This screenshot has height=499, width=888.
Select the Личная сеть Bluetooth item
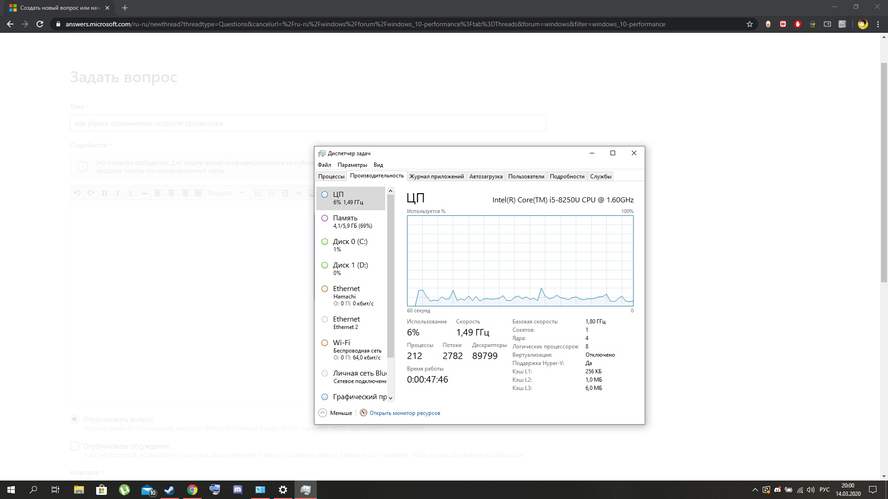(351, 377)
